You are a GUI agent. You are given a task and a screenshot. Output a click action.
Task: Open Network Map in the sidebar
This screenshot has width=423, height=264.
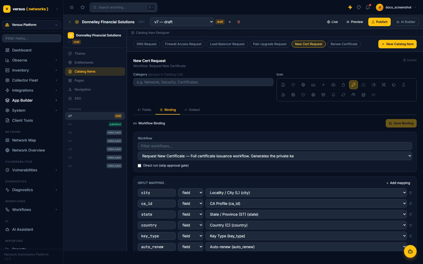point(31,140)
